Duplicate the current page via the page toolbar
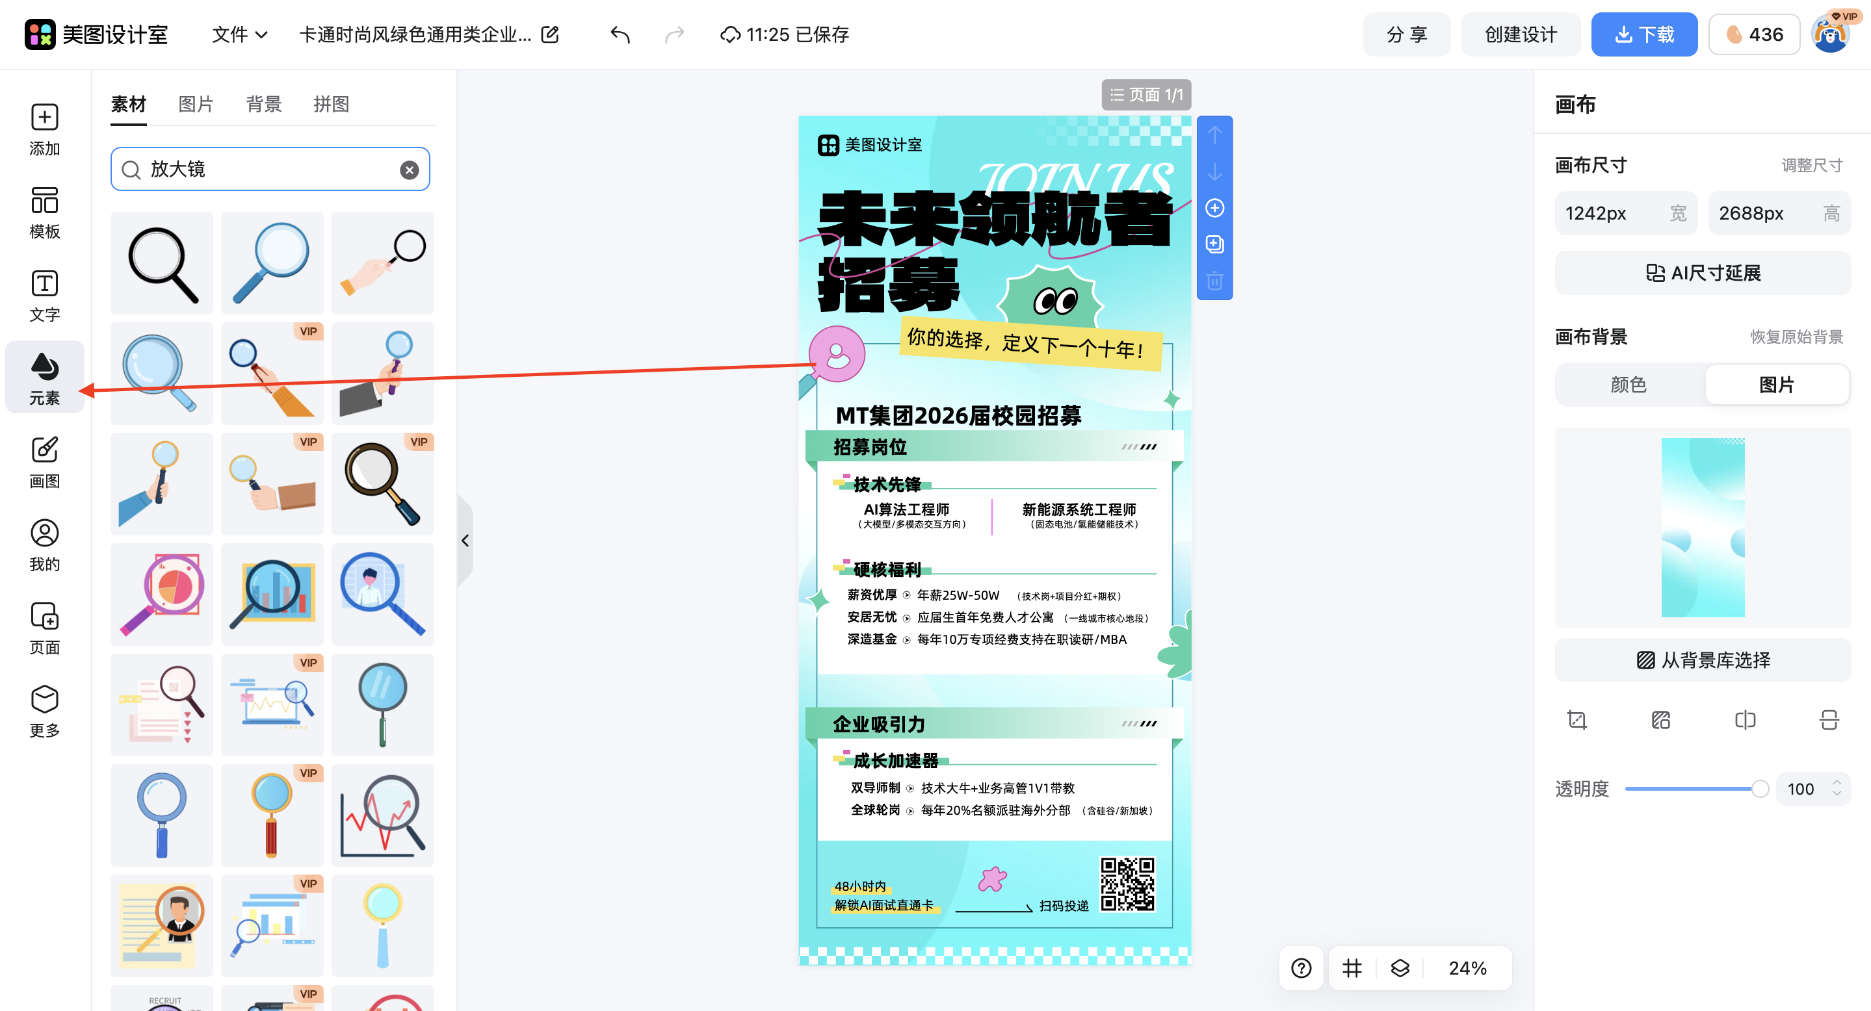Screen dimensions: 1871x1011 point(1214,244)
